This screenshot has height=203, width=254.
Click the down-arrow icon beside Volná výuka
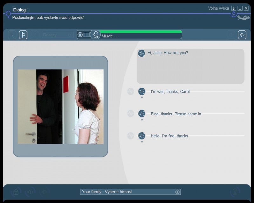[x=234, y=8]
